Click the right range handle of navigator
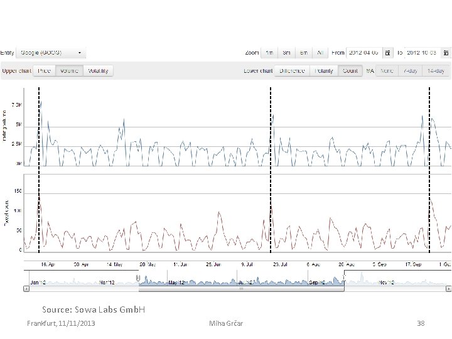 tap(344, 278)
